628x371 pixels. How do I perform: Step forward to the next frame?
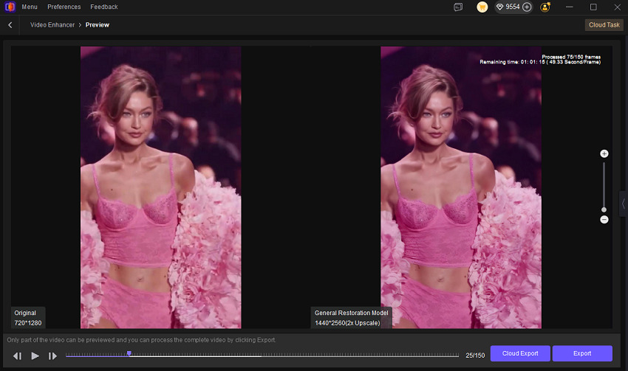[52, 356]
